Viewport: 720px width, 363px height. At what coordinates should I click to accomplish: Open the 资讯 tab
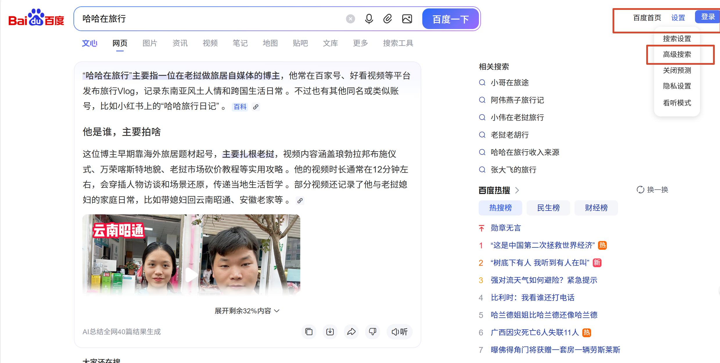point(180,43)
